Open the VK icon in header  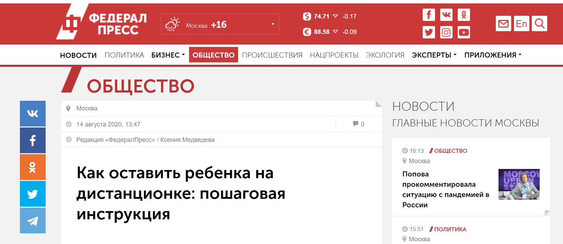[x=446, y=15]
